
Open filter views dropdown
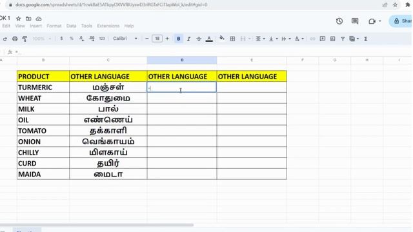(x=354, y=39)
